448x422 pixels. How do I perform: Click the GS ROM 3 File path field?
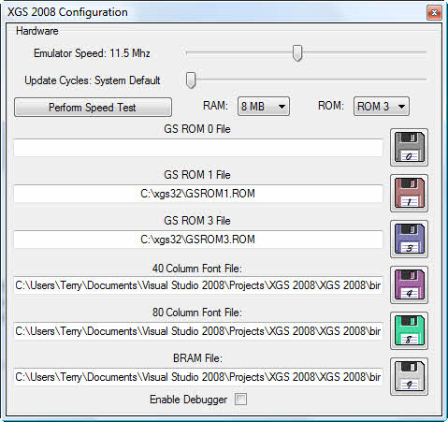[198, 240]
